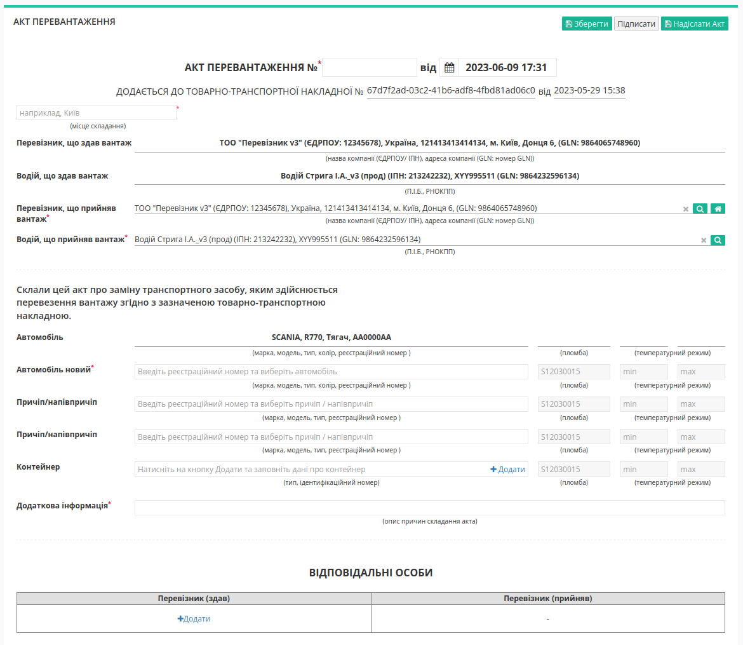Focus the act number input field
Viewport: 743px width, 645px height.
(369, 67)
